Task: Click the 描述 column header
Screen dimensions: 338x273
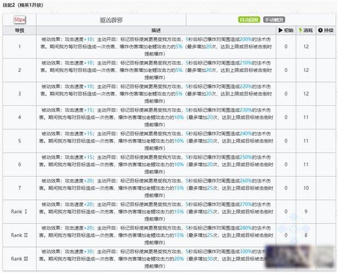Action: (156, 30)
